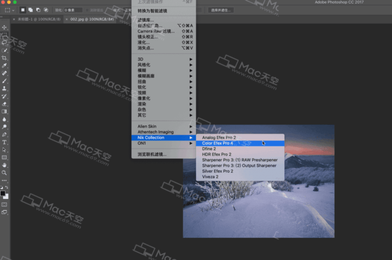Click the 选择并遮住 button
The width and height of the screenshot is (392, 260).
[221, 10]
